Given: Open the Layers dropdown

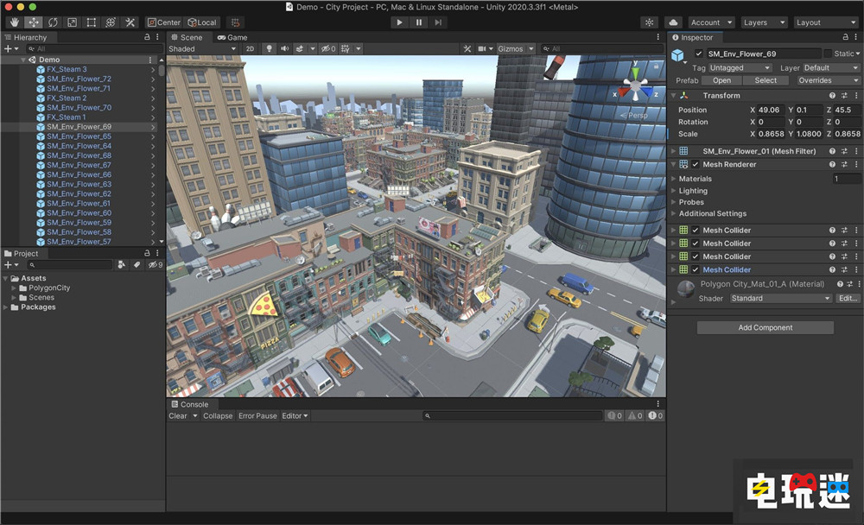Looking at the screenshot, I should click(x=763, y=22).
